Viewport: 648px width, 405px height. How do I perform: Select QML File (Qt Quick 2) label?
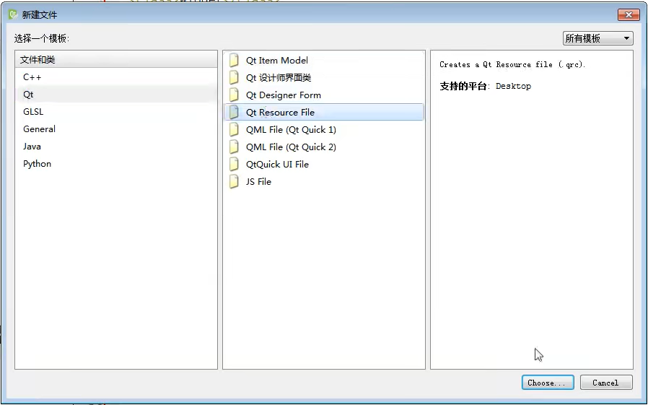tap(291, 147)
